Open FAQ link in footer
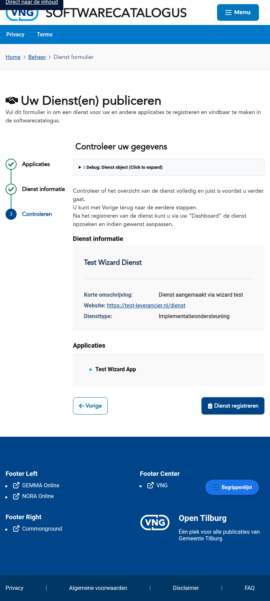Image resolution: width=270 pixels, height=601 pixels. [250, 588]
